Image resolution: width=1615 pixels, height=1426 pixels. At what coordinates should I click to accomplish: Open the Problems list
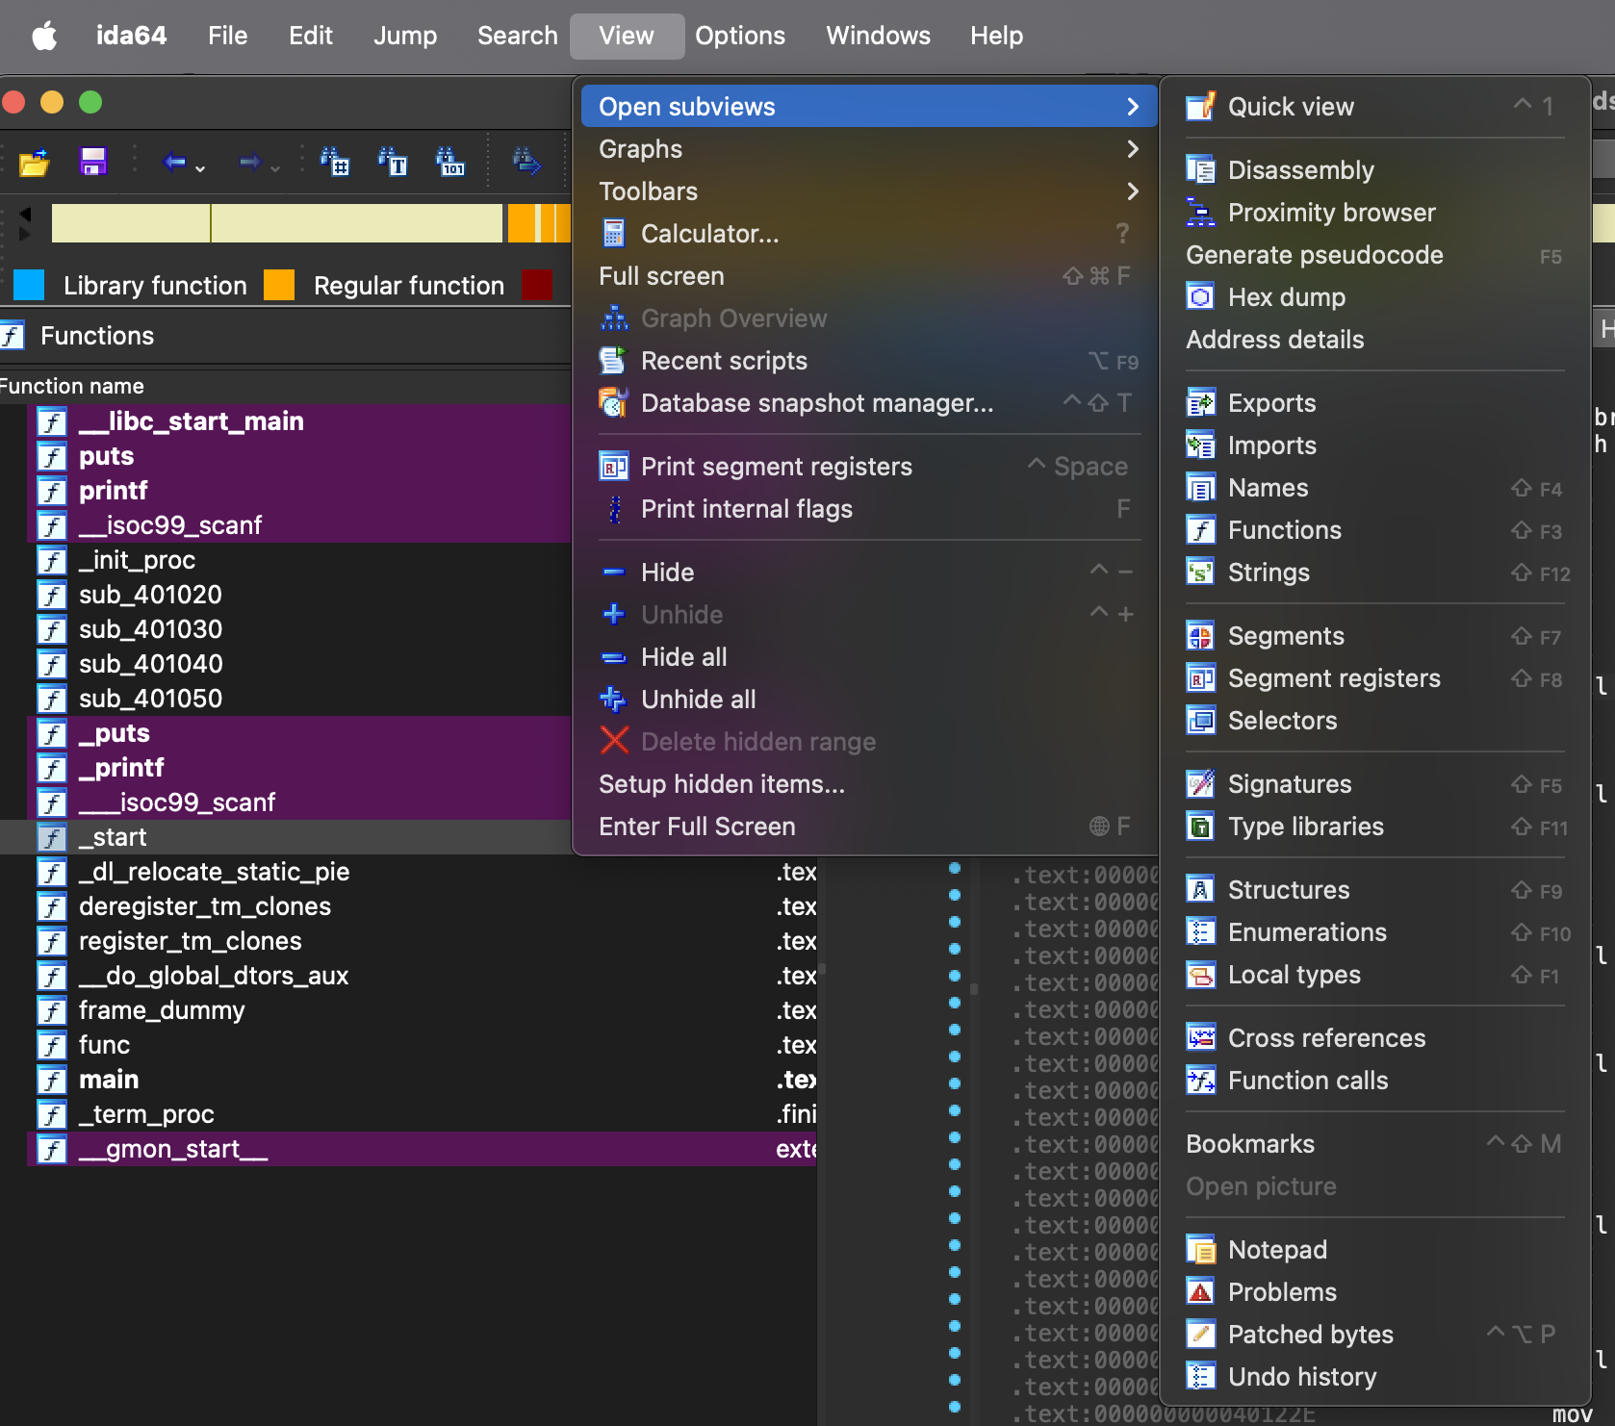(x=1374, y=1292)
